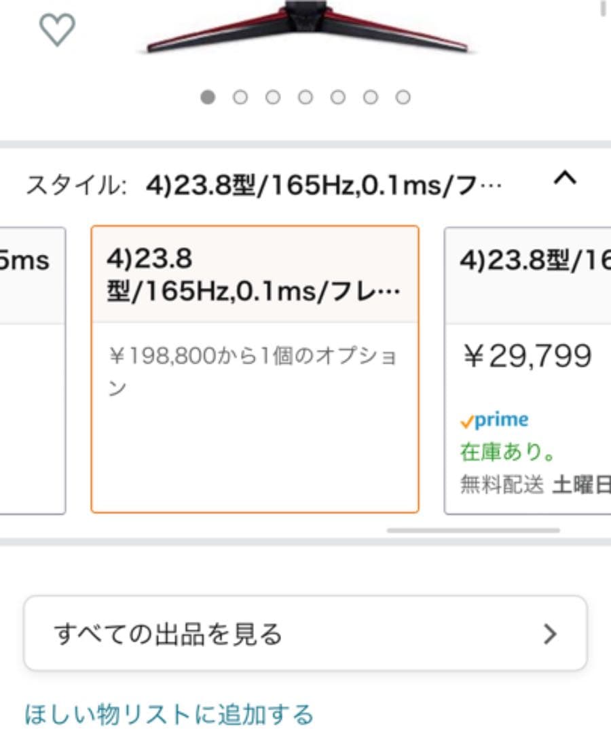The width and height of the screenshot is (611, 734).
Task: Click the third carousel navigation dot
Action: 273,97
